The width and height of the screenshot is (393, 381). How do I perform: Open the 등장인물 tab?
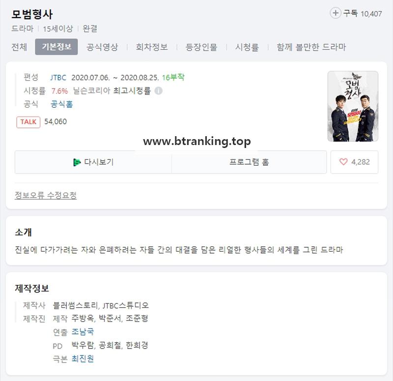[x=201, y=47]
